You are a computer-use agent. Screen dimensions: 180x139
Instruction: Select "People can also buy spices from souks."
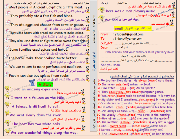click(39, 76)
